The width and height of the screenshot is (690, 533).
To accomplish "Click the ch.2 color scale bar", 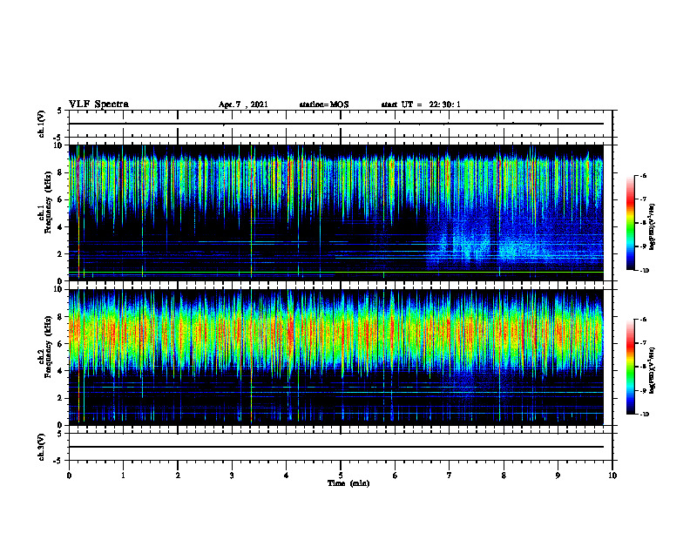I will point(630,367).
